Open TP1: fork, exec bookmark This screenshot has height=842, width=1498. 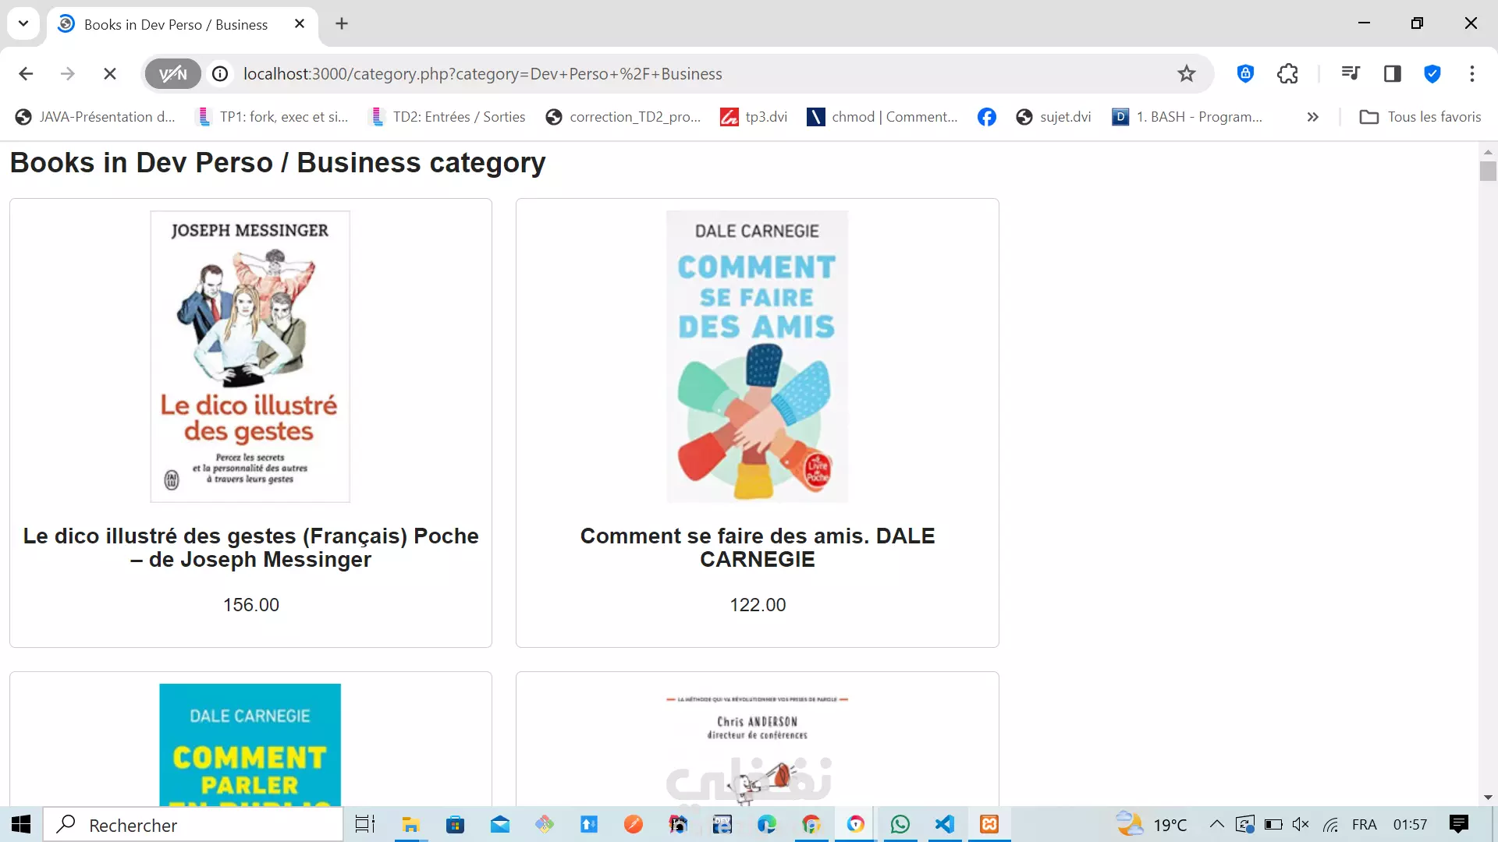point(273,117)
